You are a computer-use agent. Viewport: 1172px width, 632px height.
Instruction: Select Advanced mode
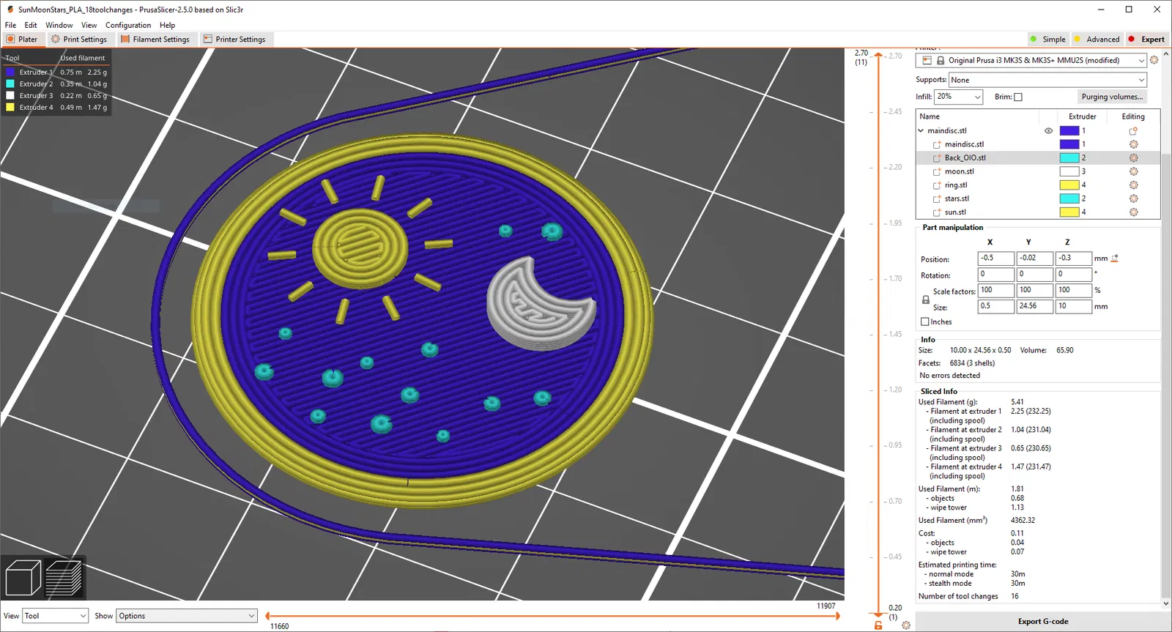tap(1097, 39)
